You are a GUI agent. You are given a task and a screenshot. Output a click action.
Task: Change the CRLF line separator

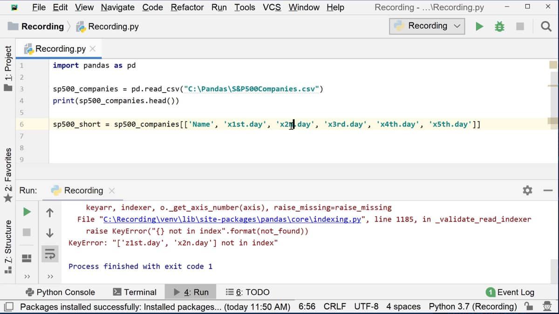(x=335, y=307)
